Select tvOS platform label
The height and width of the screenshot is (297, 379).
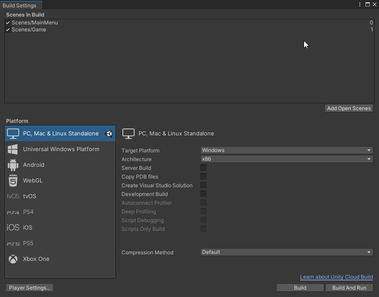click(x=30, y=196)
